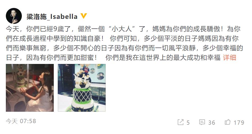Like the post with thumbs-up icon

[x=228, y=122]
